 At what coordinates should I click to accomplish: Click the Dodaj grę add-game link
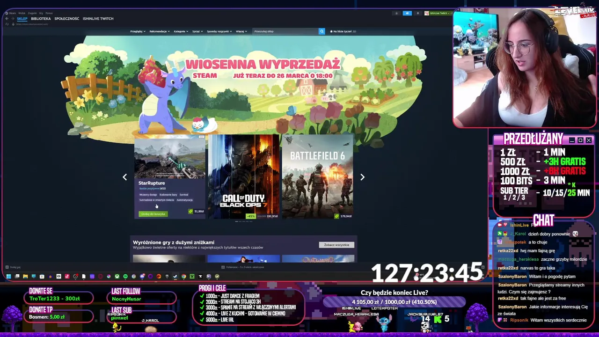coord(13,267)
